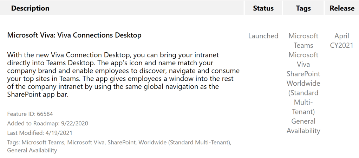Click Worldwide (Standard Multi-Tenant) in bottom tags line
This screenshot has width=359, height=158.
[x=184, y=142]
